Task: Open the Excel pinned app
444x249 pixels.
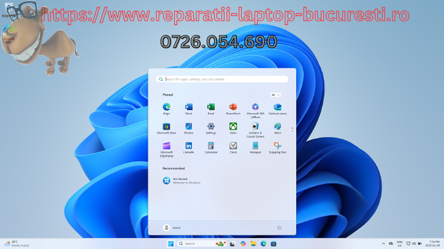Action: coord(211,108)
